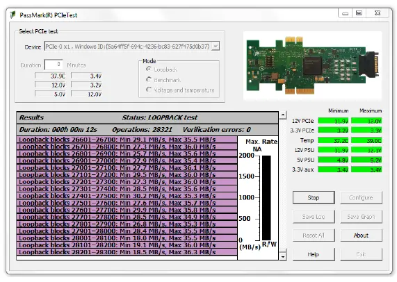Screen dimensions: 397x282
Task: Click the Save Log button
Action: click(314, 217)
